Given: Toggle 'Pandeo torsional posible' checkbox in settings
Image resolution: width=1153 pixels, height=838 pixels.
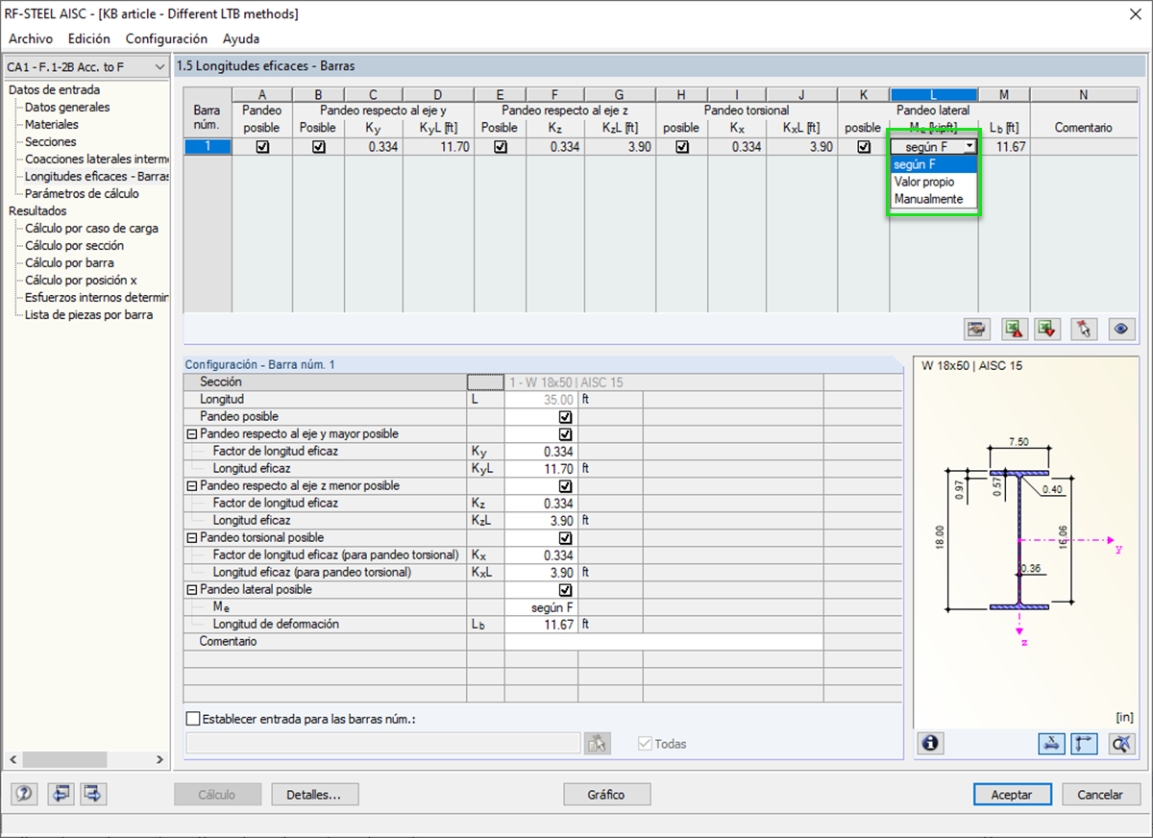Looking at the screenshot, I should (565, 538).
